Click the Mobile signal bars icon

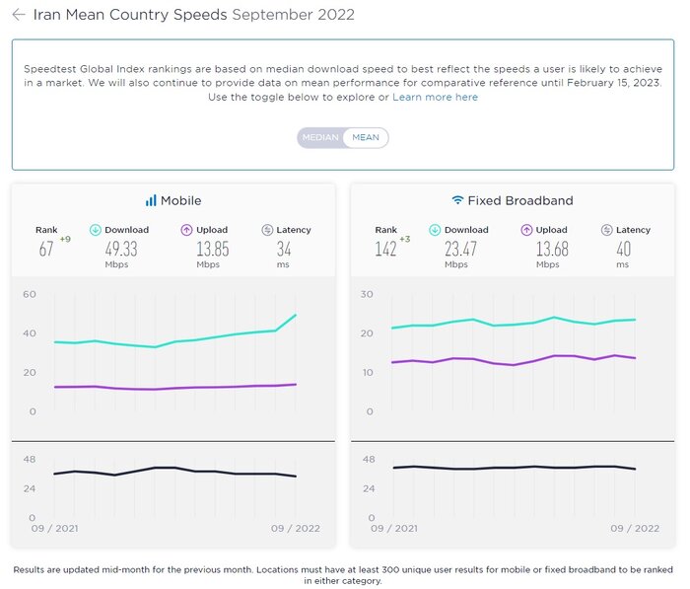point(151,200)
